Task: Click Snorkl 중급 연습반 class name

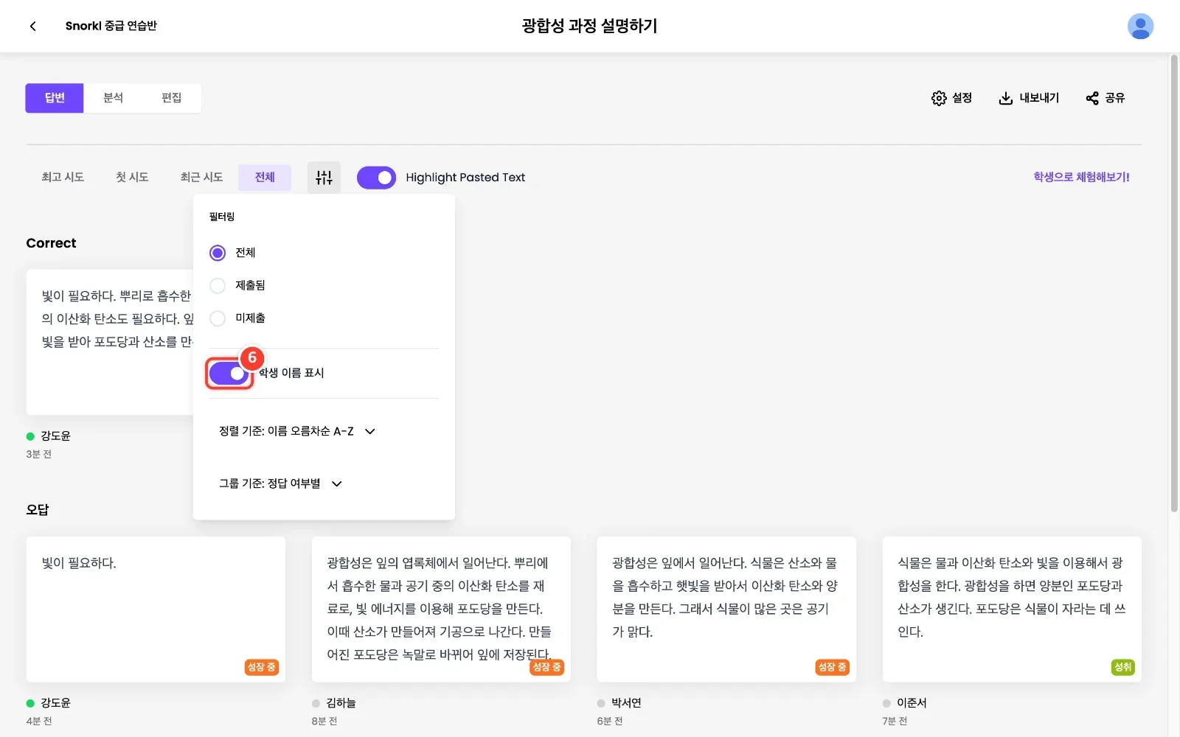Action: pyautogui.click(x=111, y=26)
